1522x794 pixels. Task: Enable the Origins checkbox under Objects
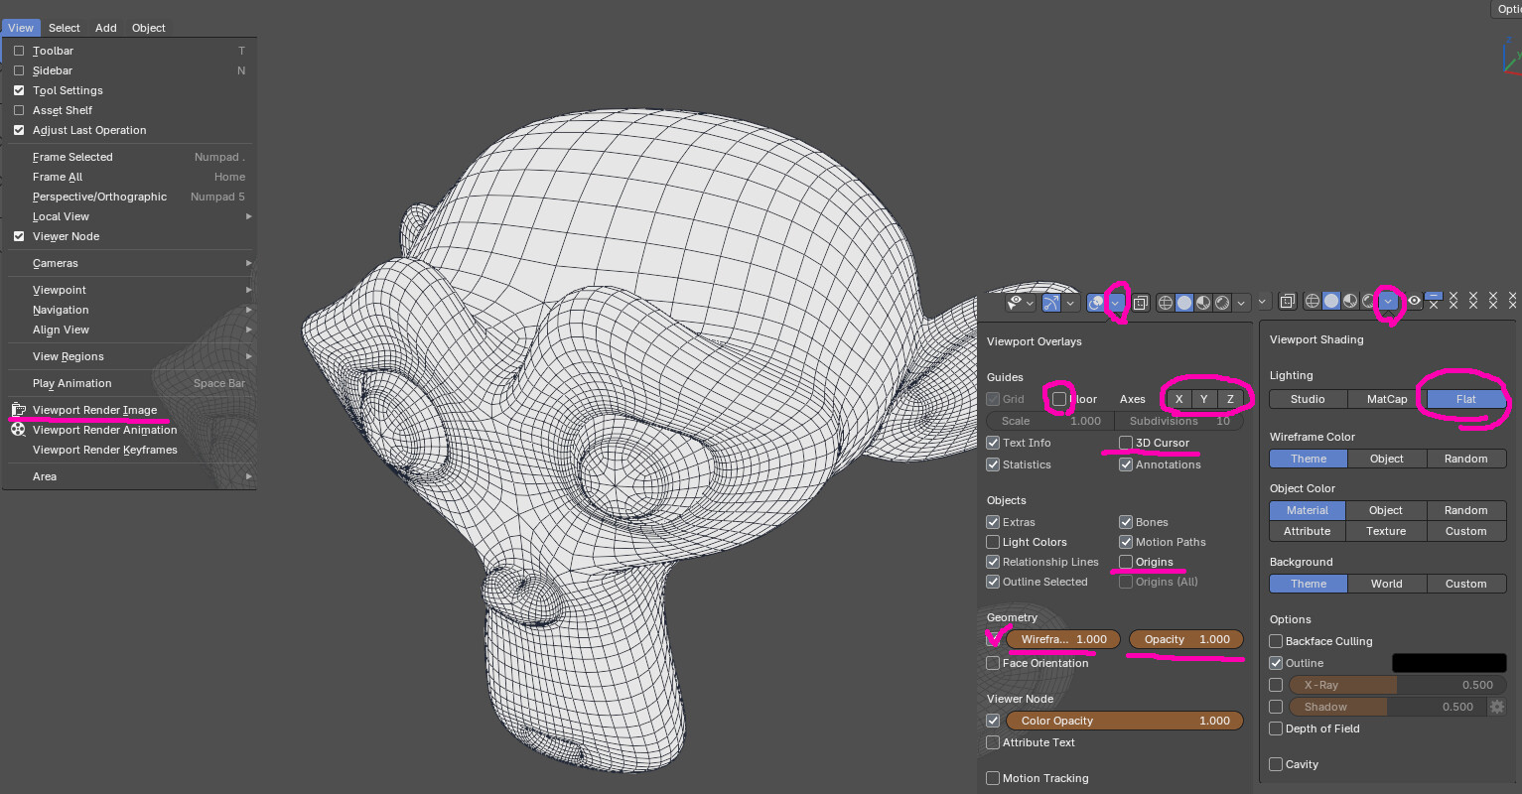1126,562
